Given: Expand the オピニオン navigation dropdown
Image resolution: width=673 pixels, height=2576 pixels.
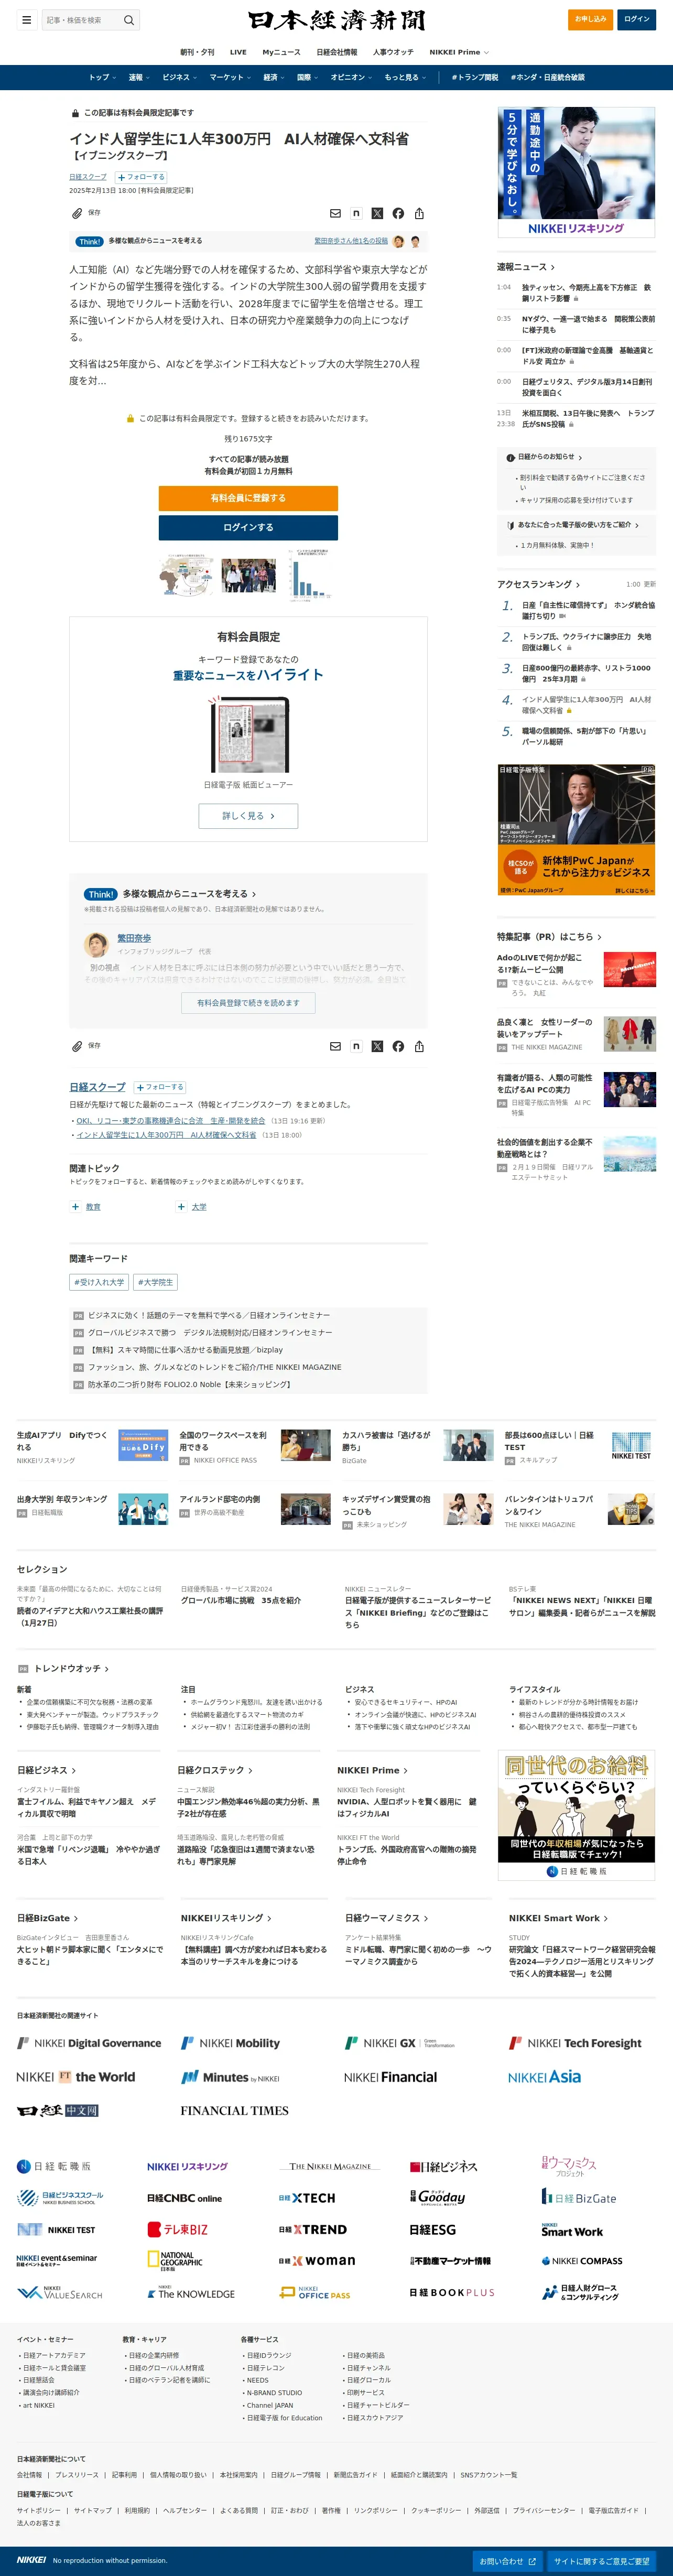Looking at the screenshot, I should point(351,77).
